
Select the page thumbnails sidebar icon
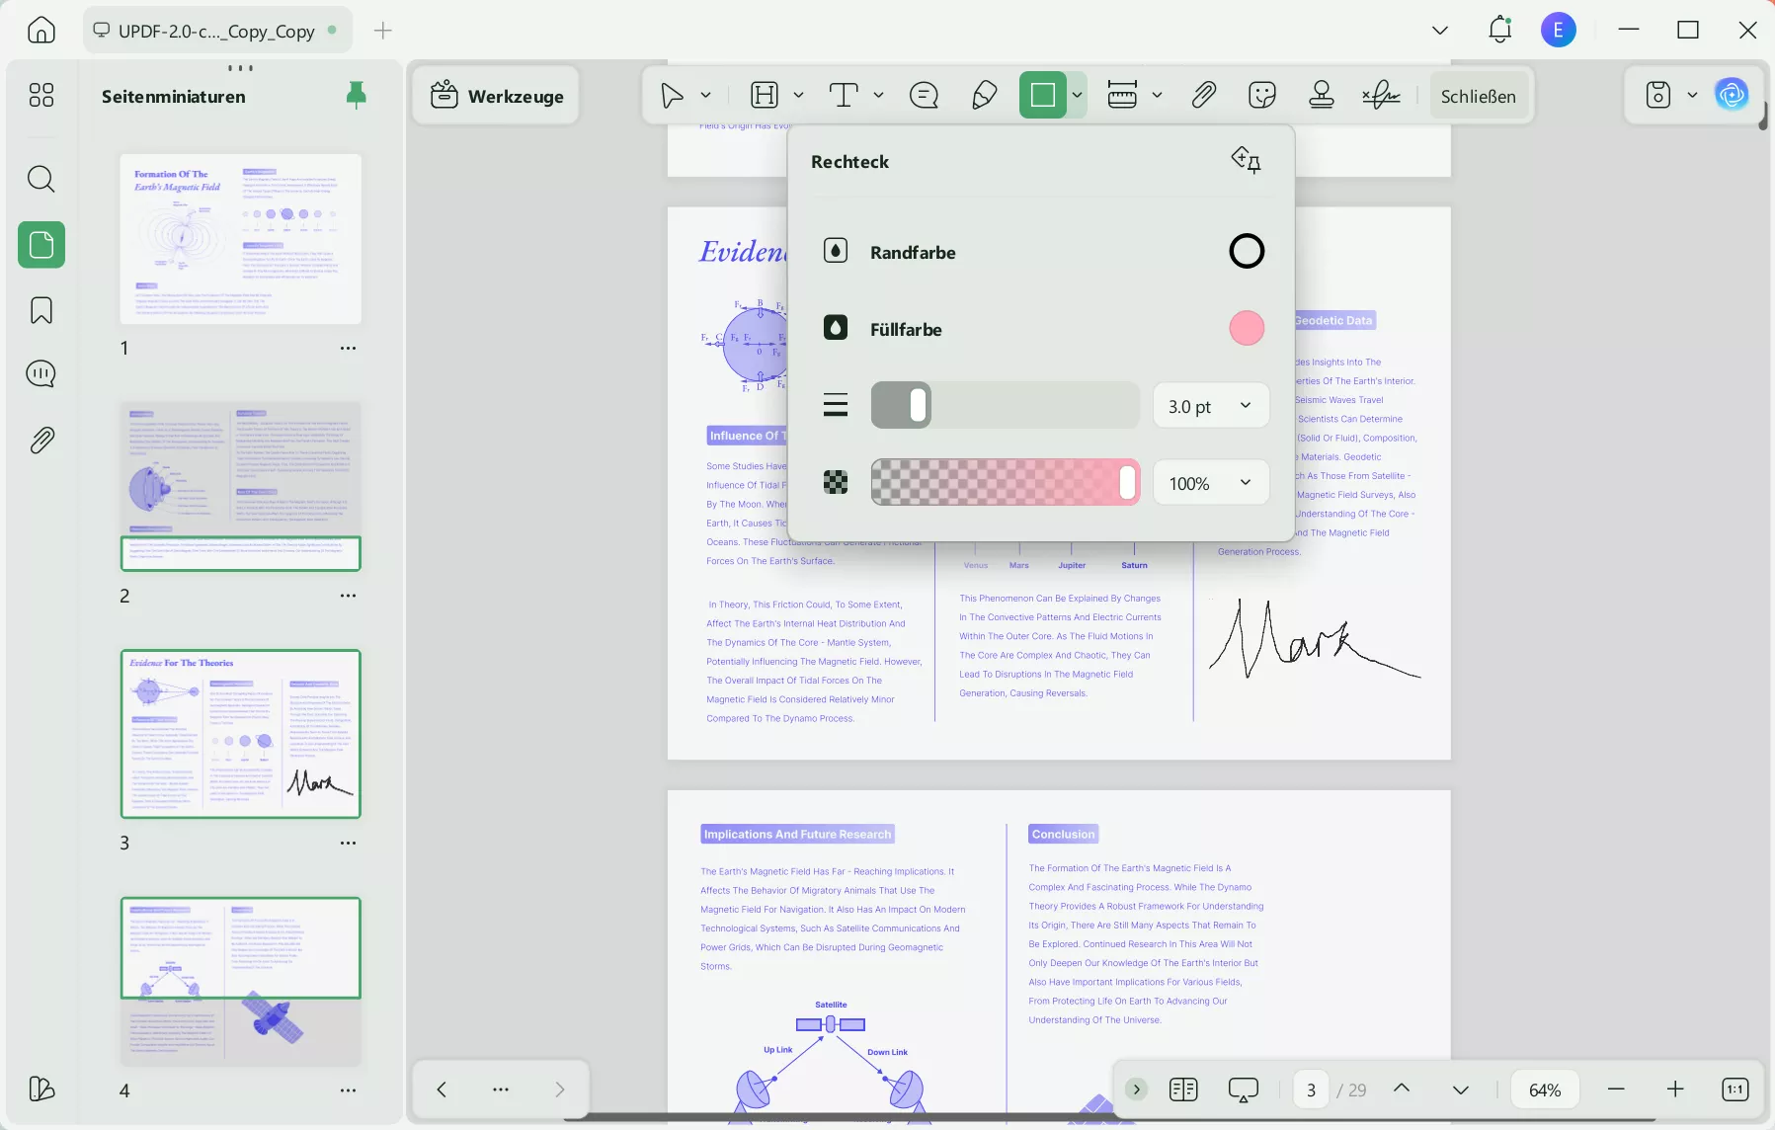click(x=41, y=244)
